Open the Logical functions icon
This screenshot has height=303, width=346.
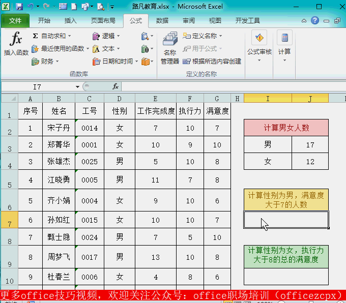pyautogui.click(x=96, y=36)
